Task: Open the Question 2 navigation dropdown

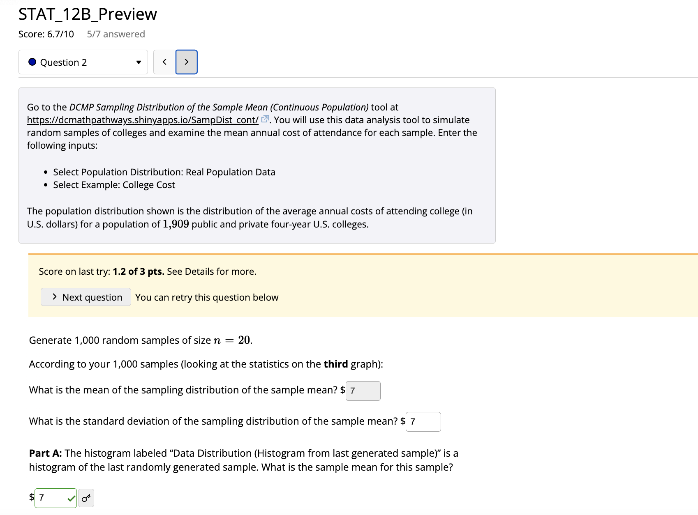Action: [x=83, y=62]
